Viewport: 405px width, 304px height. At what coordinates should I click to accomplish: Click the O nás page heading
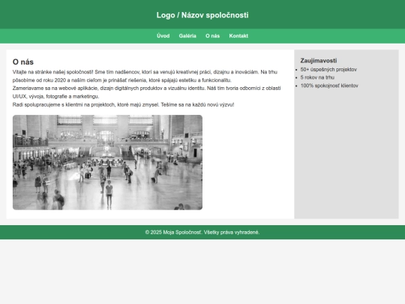(23, 62)
